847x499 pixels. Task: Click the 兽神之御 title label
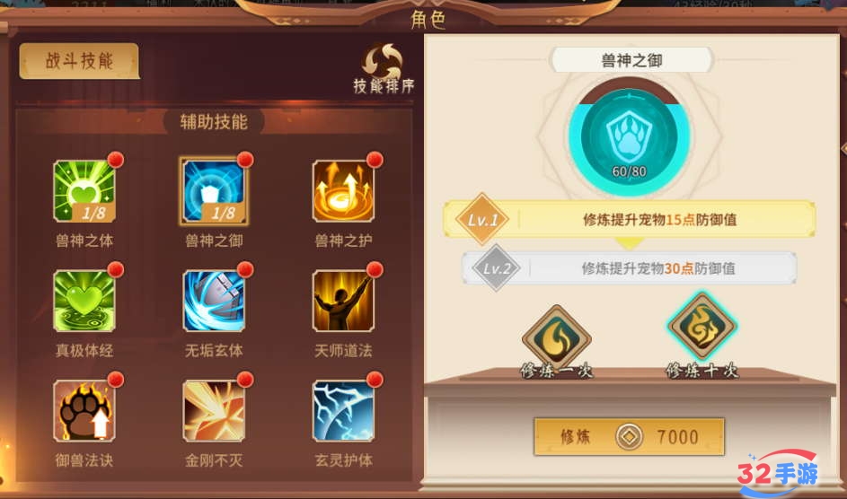tap(631, 60)
